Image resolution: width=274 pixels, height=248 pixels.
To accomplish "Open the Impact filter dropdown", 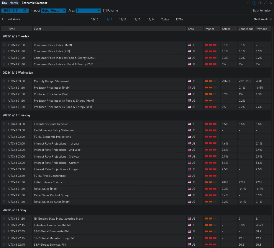I will (x=53, y=11).
